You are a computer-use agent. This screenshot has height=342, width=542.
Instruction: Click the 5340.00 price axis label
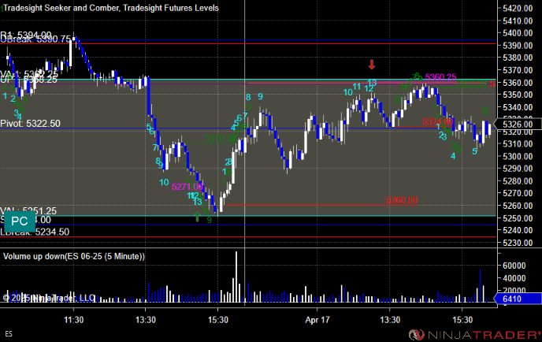click(x=518, y=107)
